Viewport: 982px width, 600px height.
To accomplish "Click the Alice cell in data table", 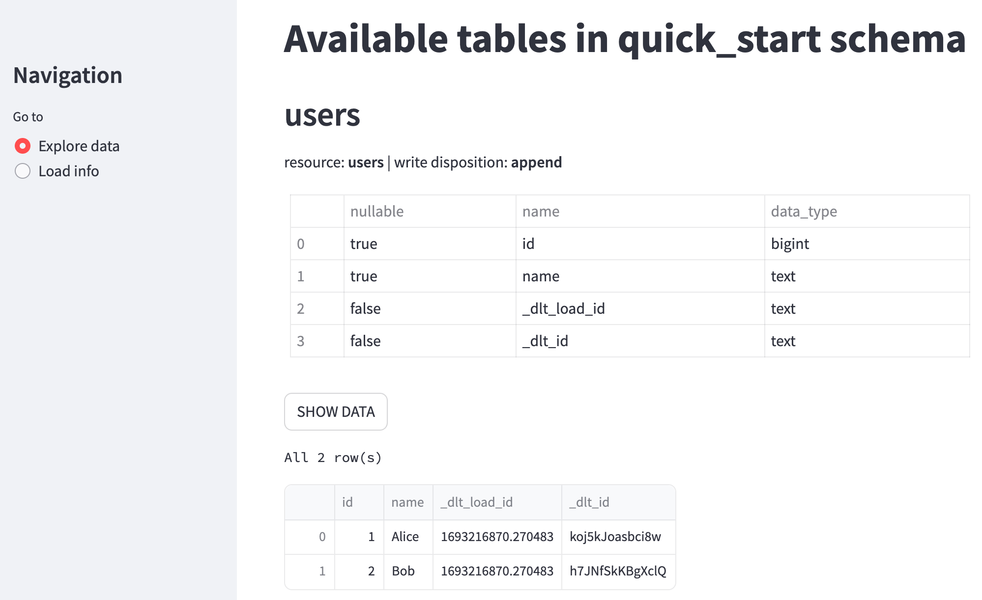I will pos(408,537).
